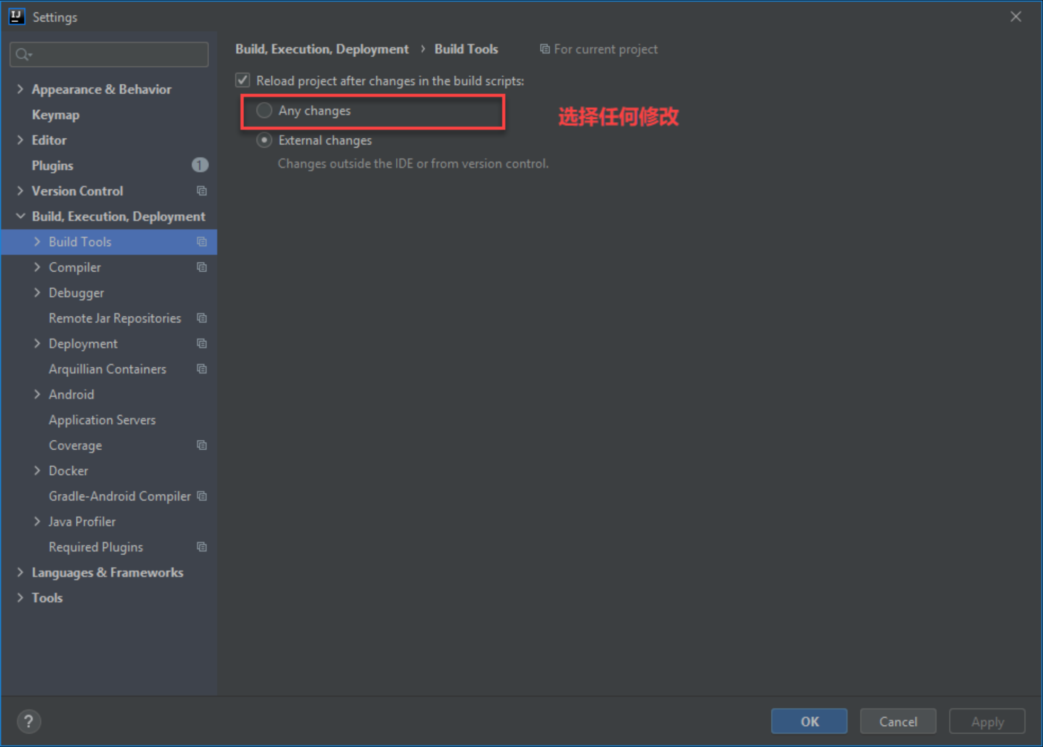The width and height of the screenshot is (1043, 747).
Task: Open the Keymap settings page
Action: click(x=56, y=115)
